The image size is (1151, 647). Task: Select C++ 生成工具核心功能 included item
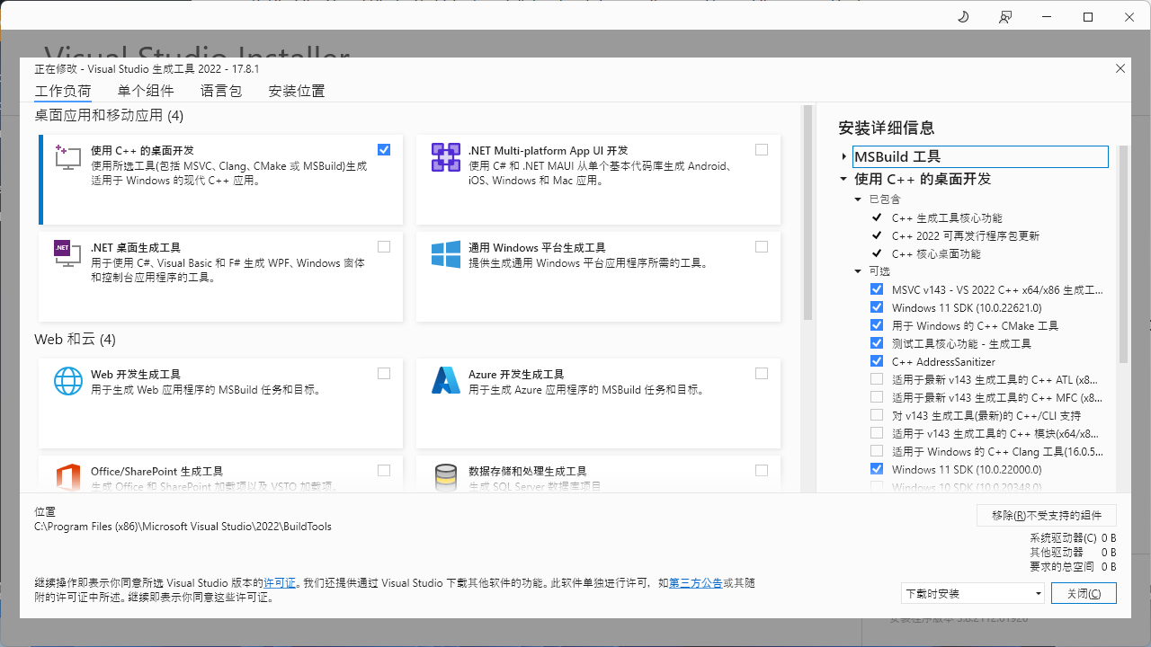click(947, 217)
